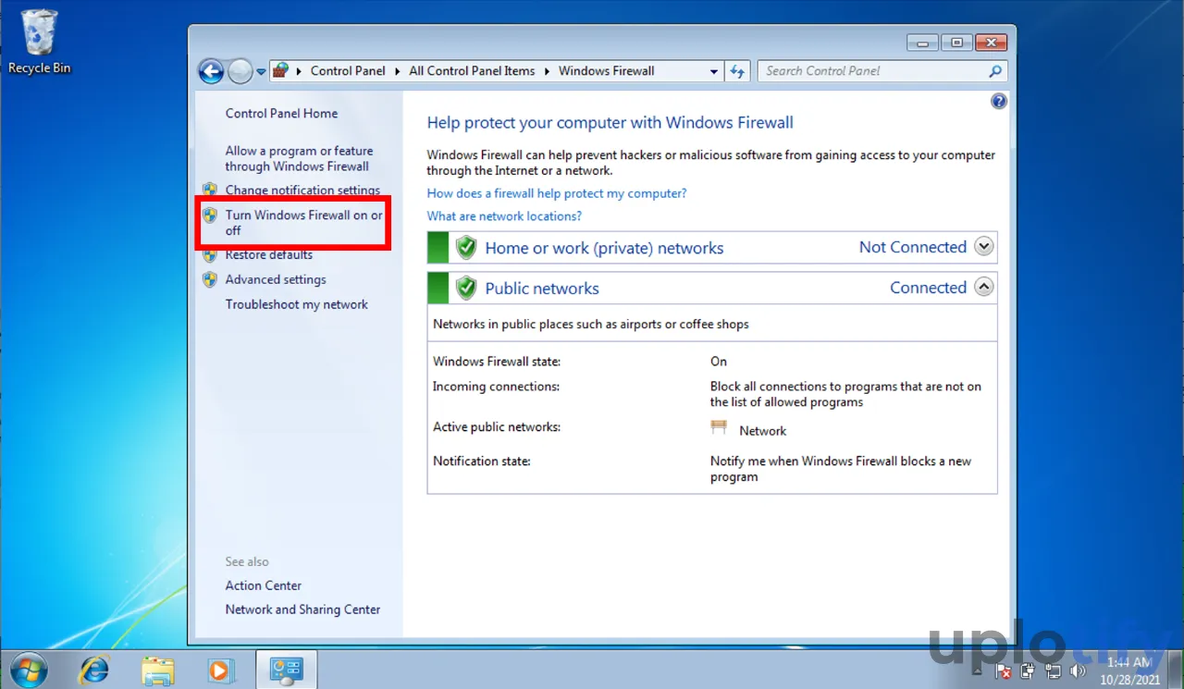The height and width of the screenshot is (689, 1184).
Task: Open Change notification settings link
Action: point(302,191)
